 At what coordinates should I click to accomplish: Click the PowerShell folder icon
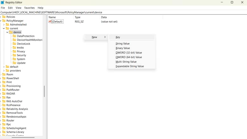pos(4,78)
